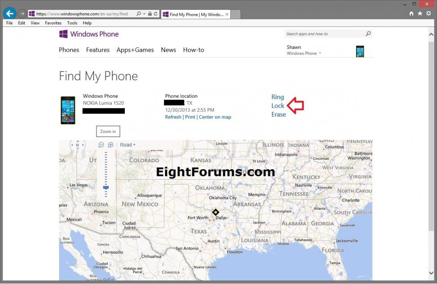The image size is (437, 284).
Task: Click the browser Forward arrow button
Action: click(22, 13)
